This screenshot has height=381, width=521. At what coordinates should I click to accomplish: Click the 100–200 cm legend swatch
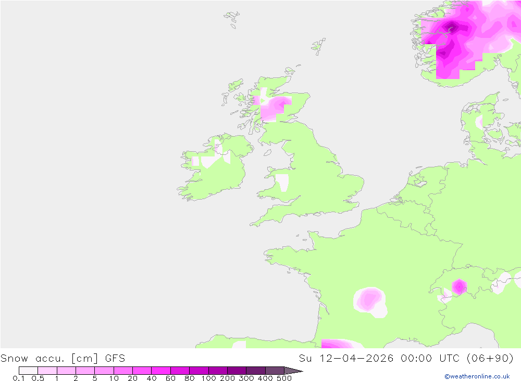tap(218, 371)
